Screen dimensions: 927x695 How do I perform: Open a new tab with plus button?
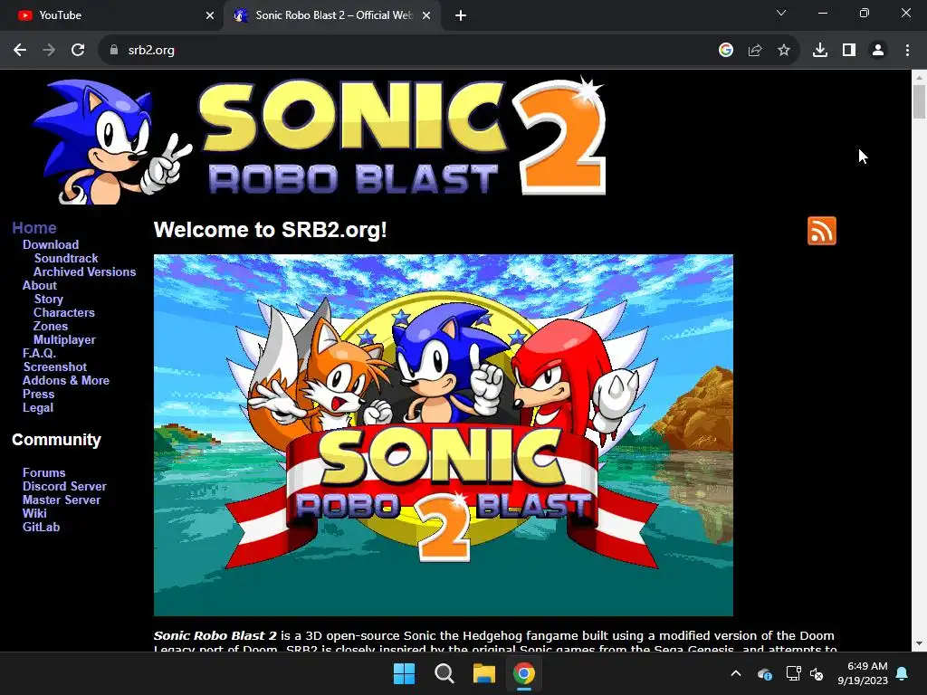point(461,15)
